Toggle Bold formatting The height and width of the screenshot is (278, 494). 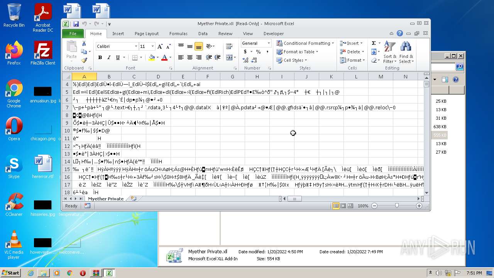tap(100, 58)
